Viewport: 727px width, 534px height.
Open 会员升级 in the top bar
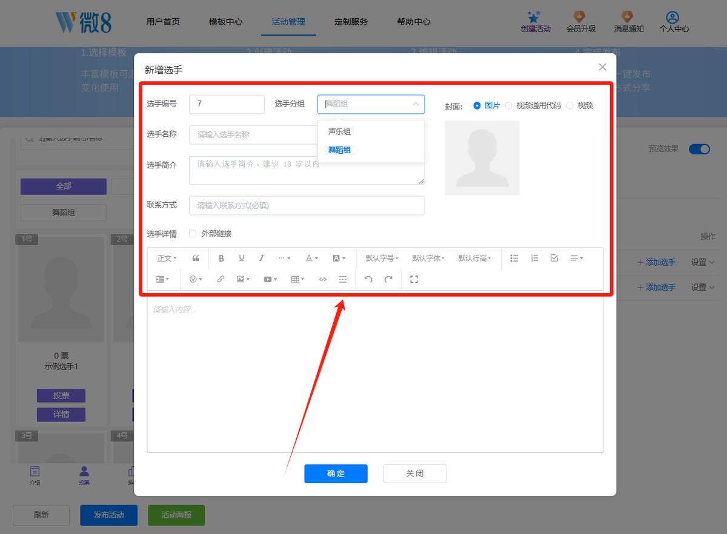tap(580, 22)
